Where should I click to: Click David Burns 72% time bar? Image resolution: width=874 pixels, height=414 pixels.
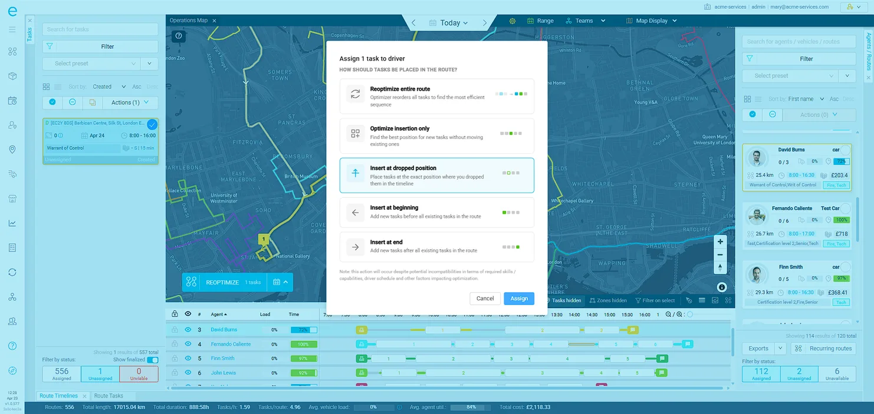pos(304,330)
